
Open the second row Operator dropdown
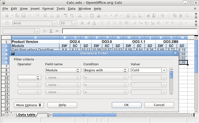[30, 78]
